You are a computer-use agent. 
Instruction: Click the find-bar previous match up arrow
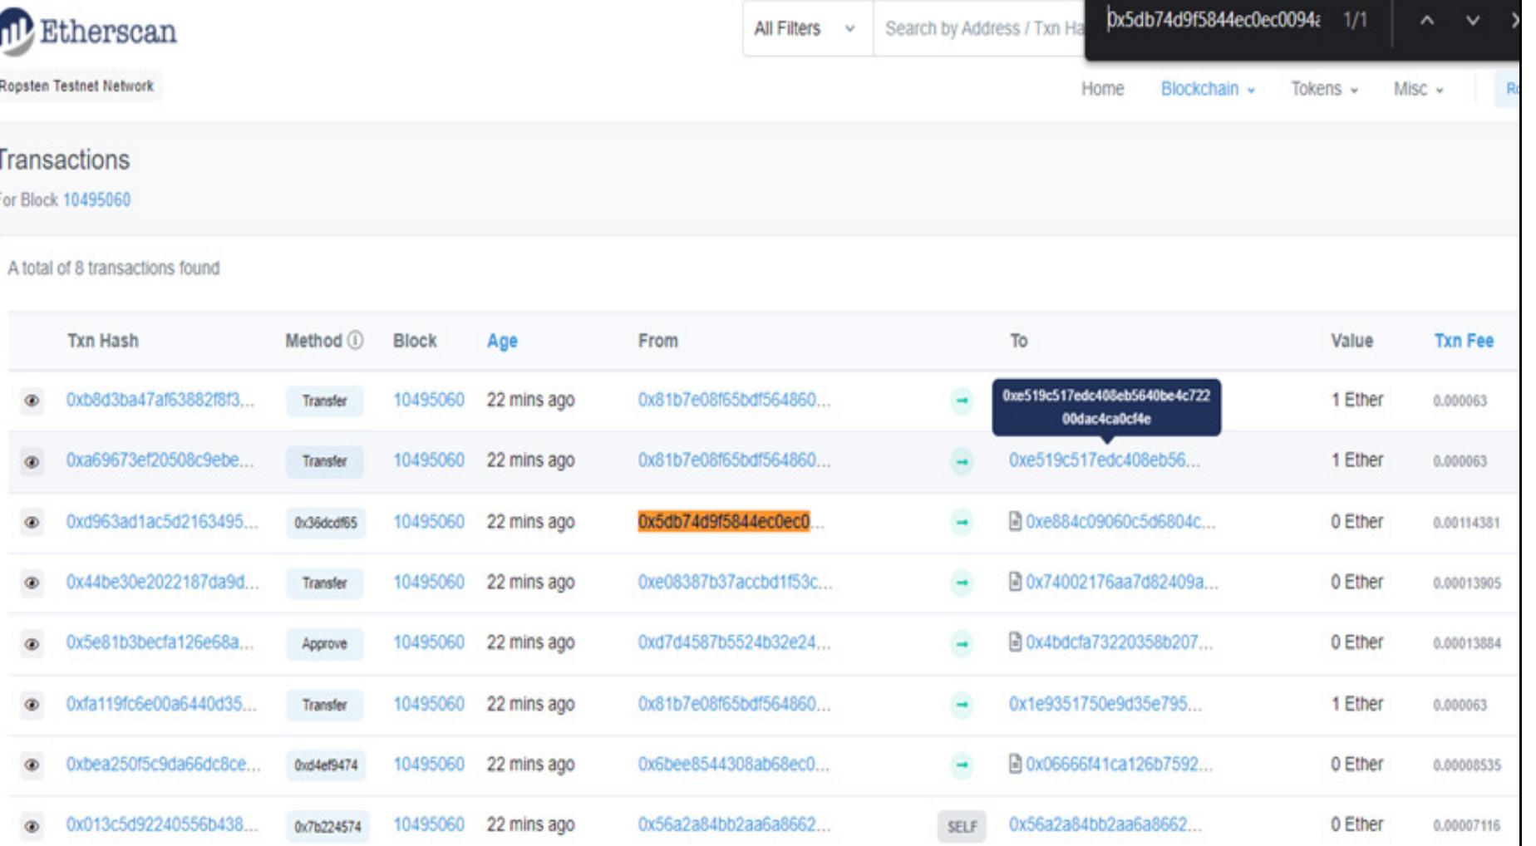(x=1426, y=21)
